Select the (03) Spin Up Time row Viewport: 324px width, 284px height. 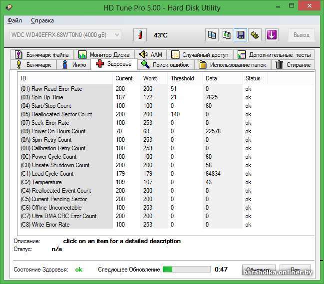[143, 97]
